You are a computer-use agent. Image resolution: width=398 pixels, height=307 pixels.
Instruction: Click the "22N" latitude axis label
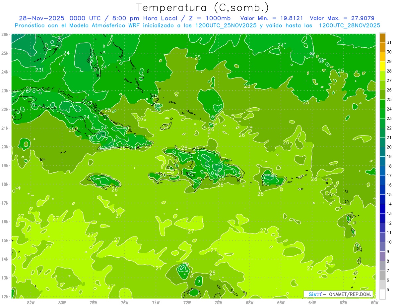5,109
